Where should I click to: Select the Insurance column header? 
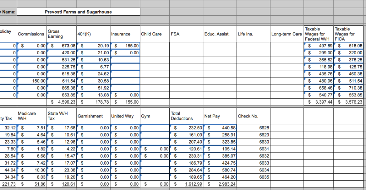point(125,34)
